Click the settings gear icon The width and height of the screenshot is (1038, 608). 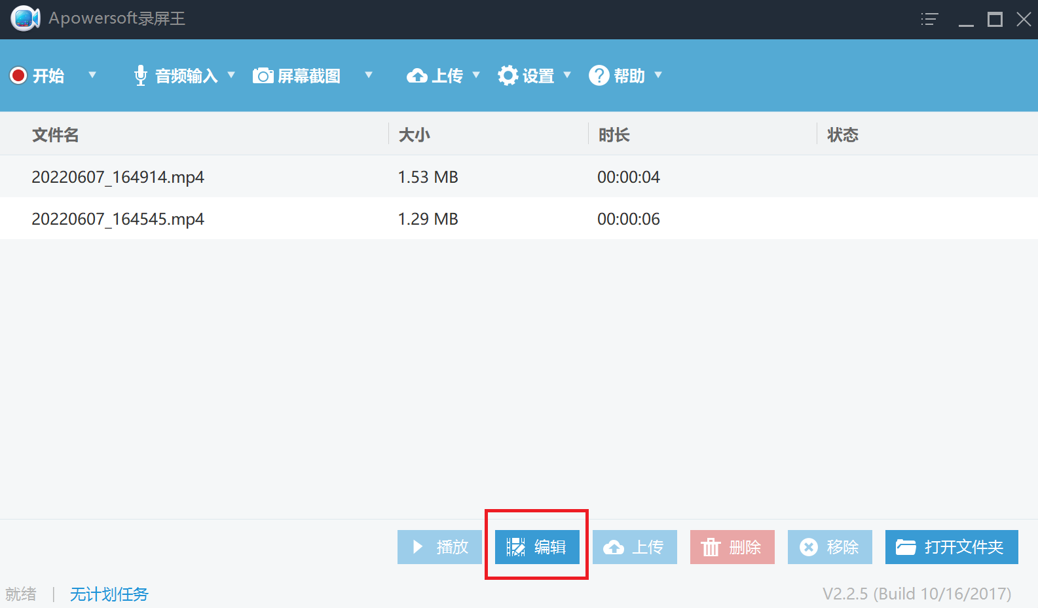point(508,76)
